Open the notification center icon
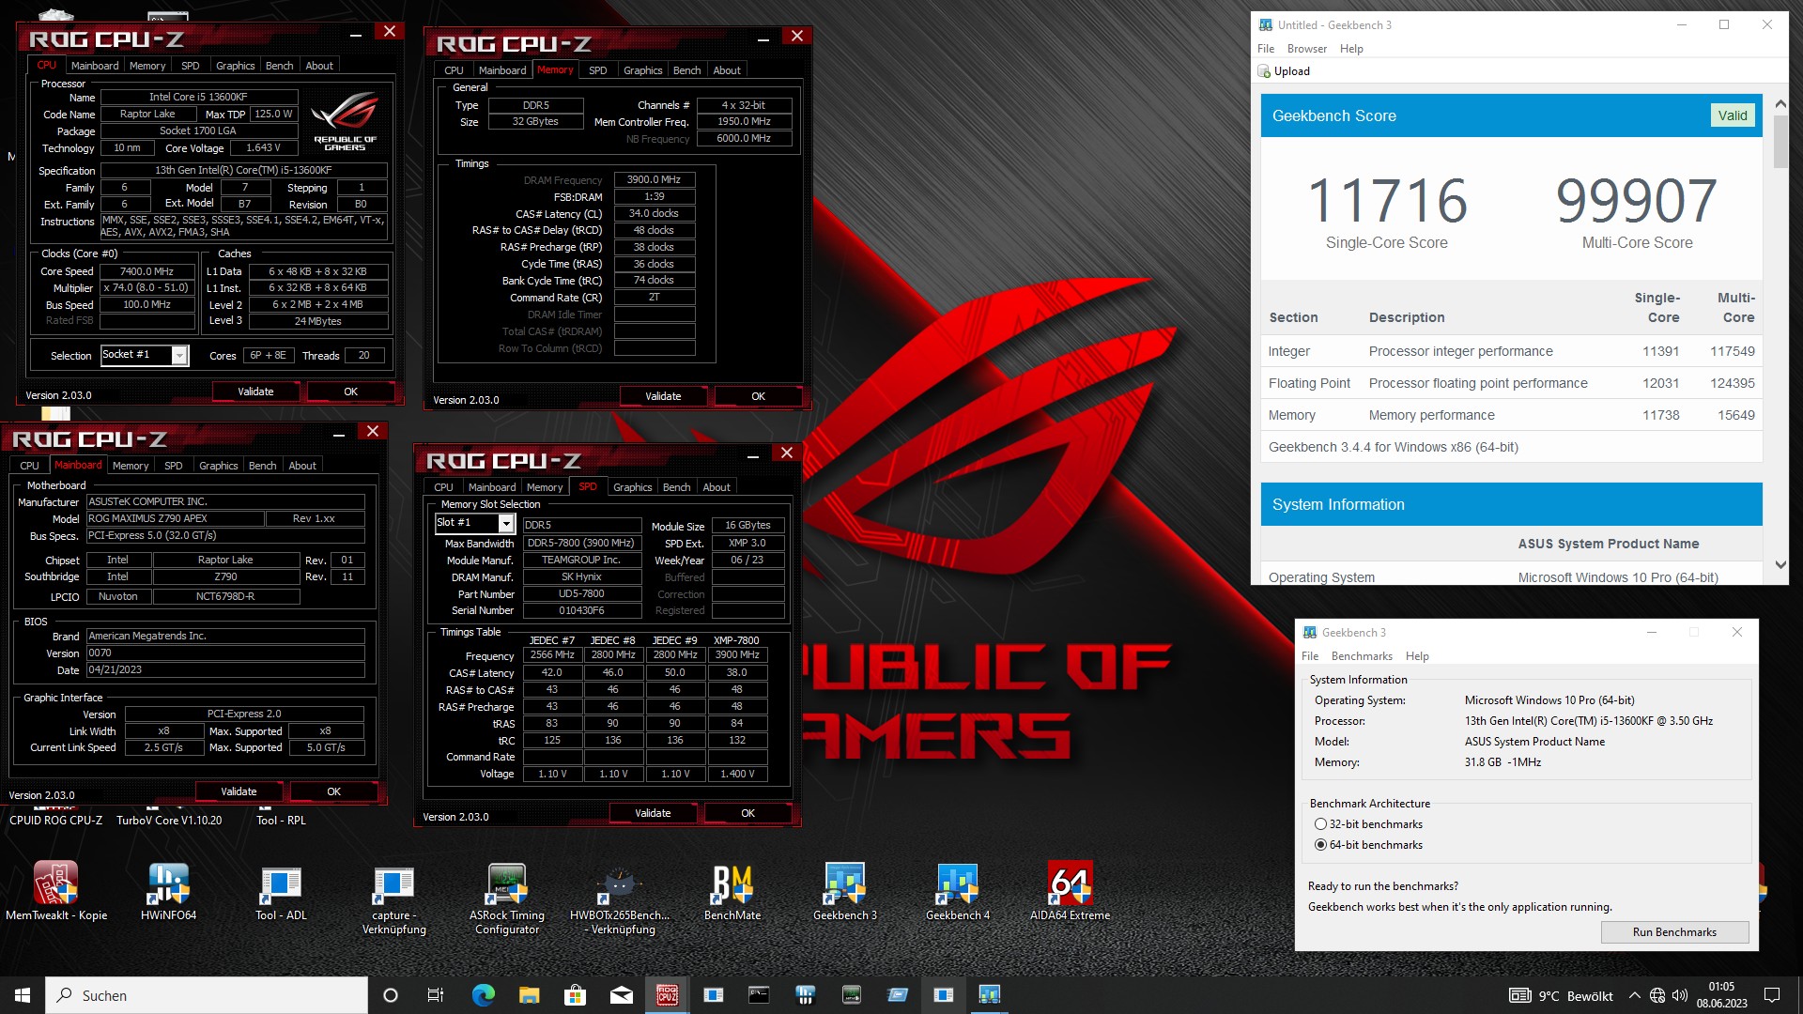Viewport: 1803px width, 1014px height. [1772, 995]
